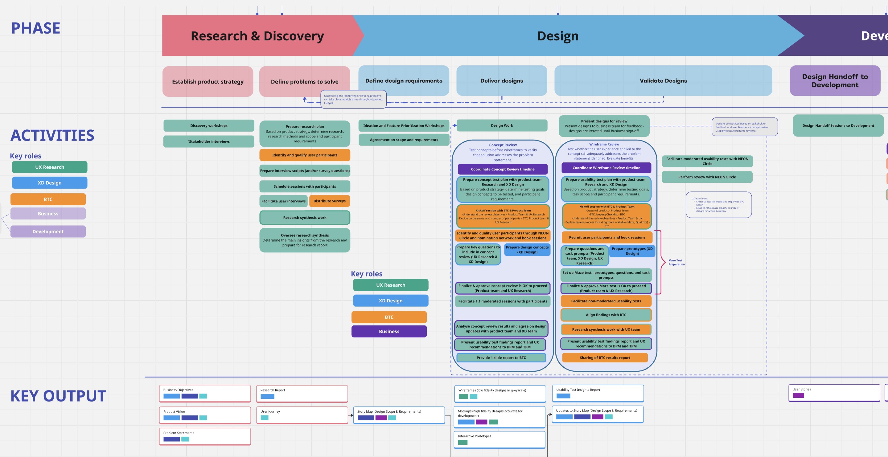888x457 pixels.
Task: Click green tag under Interactive Prototypes
Action: click(462, 443)
